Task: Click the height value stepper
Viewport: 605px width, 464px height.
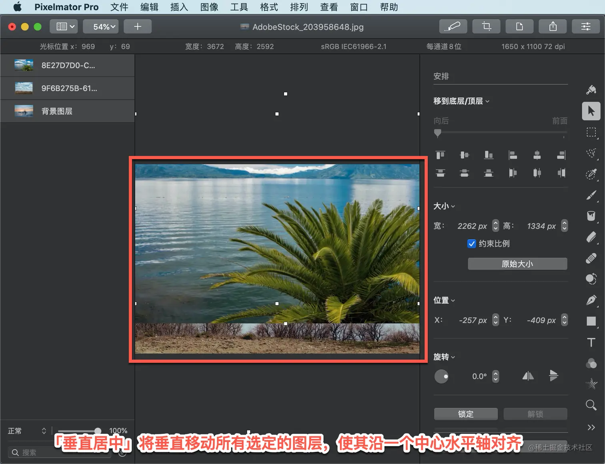Action: pos(564,226)
